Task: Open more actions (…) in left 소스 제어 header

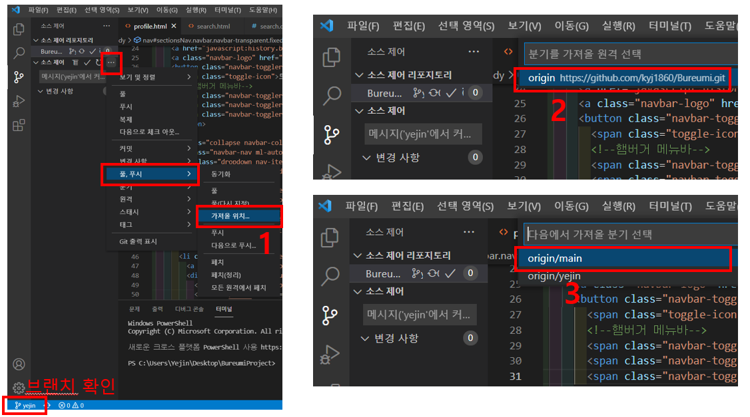Action: point(111,63)
